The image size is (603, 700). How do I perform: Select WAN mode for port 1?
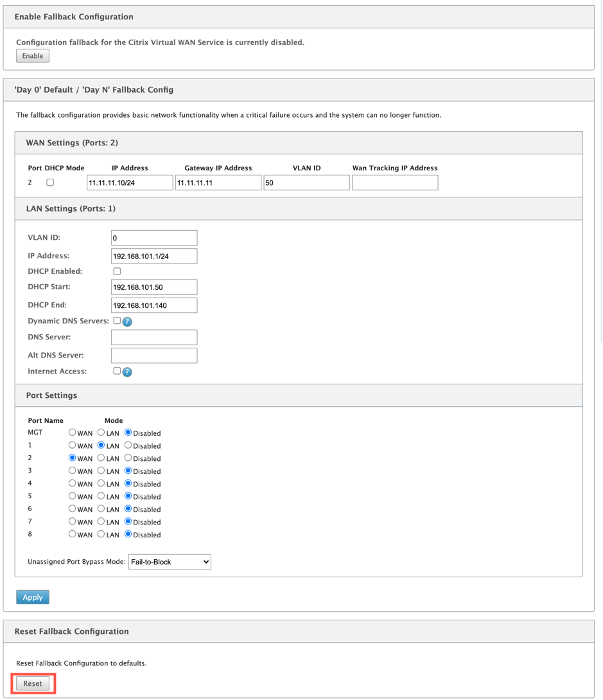(73, 445)
